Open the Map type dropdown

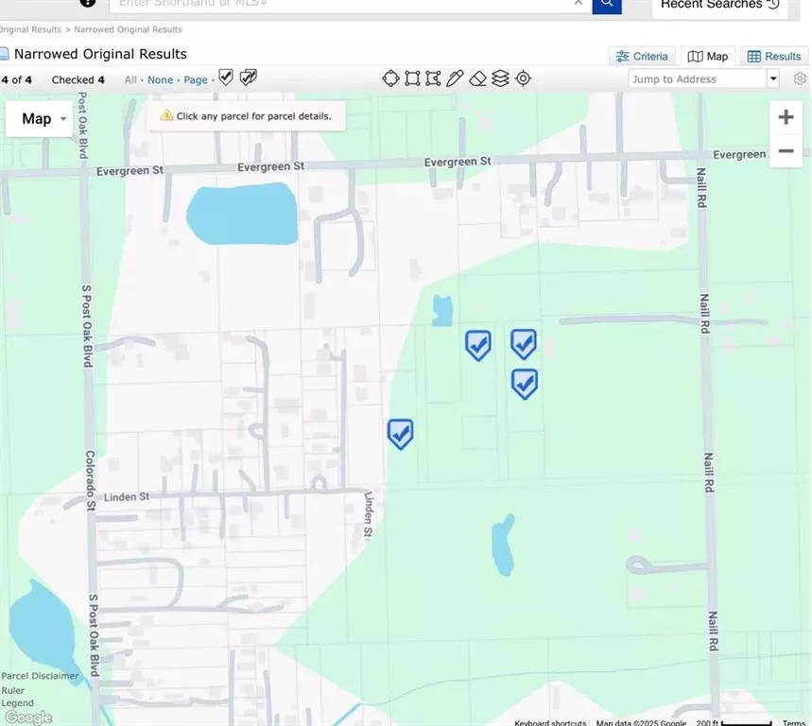coord(40,118)
